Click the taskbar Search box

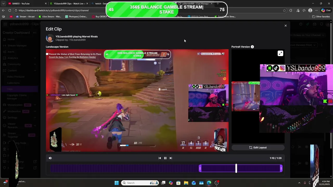click(x=140, y=183)
